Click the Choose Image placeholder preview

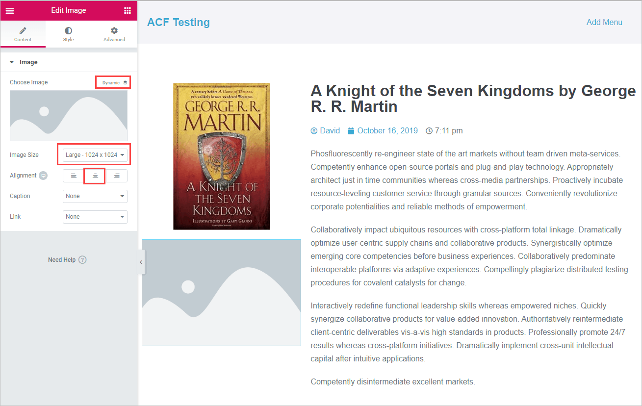pos(69,116)
